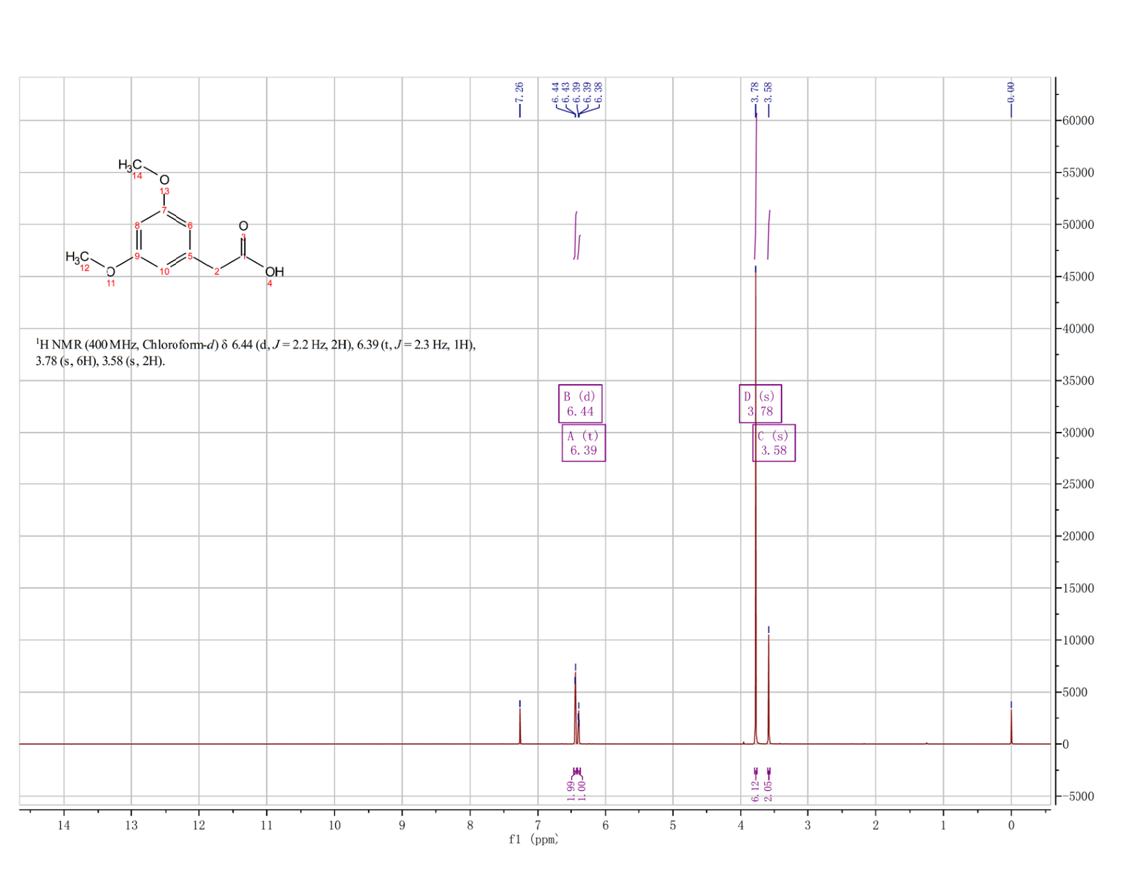Click the 60000 intensity axis label
1144x884 pixels.
pos(1077,121)
